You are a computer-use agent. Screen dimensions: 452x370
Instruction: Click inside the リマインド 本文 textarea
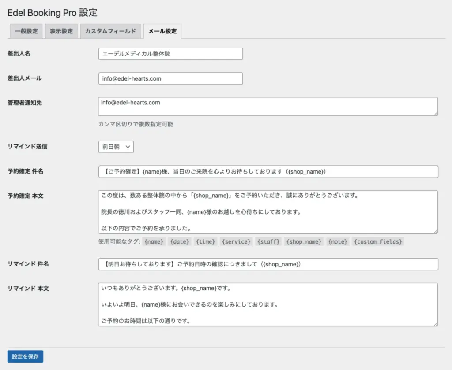pos(268,304)
